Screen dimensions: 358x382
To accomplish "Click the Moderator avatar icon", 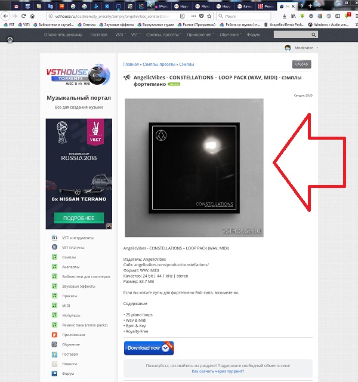I will [288, 48].
